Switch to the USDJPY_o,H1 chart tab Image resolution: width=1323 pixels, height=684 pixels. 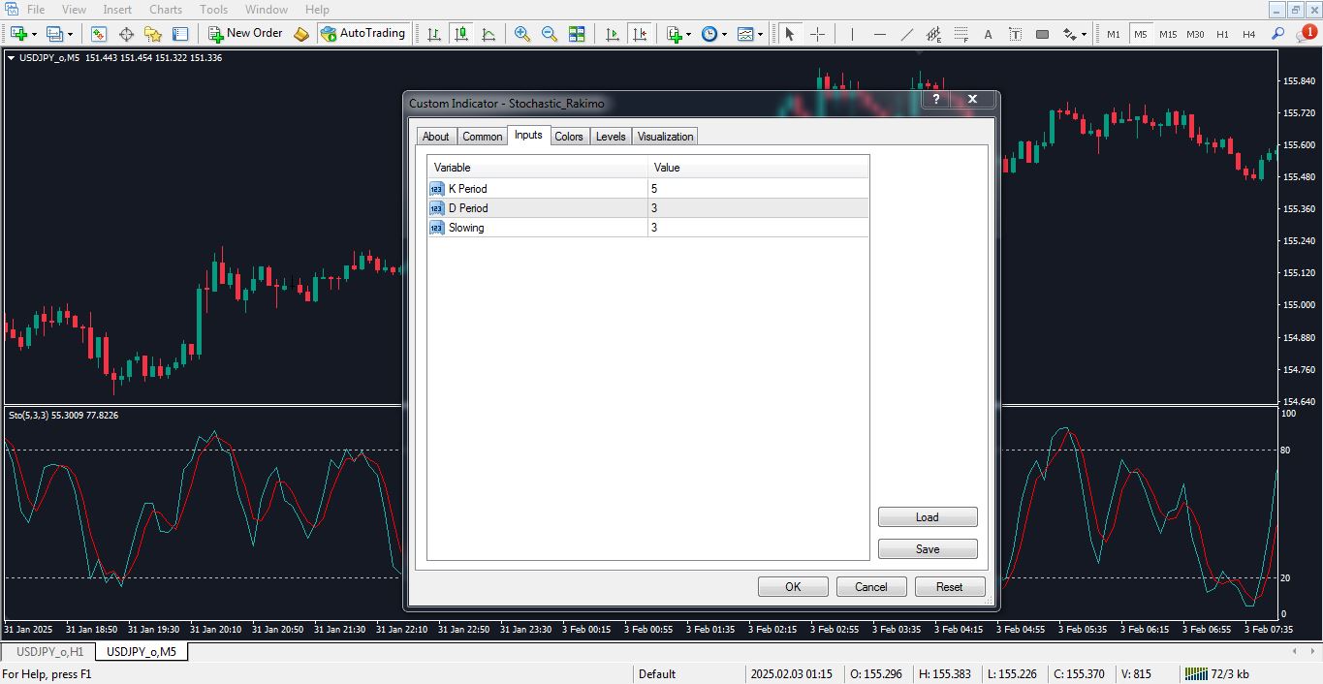click(x=48, y=652)
